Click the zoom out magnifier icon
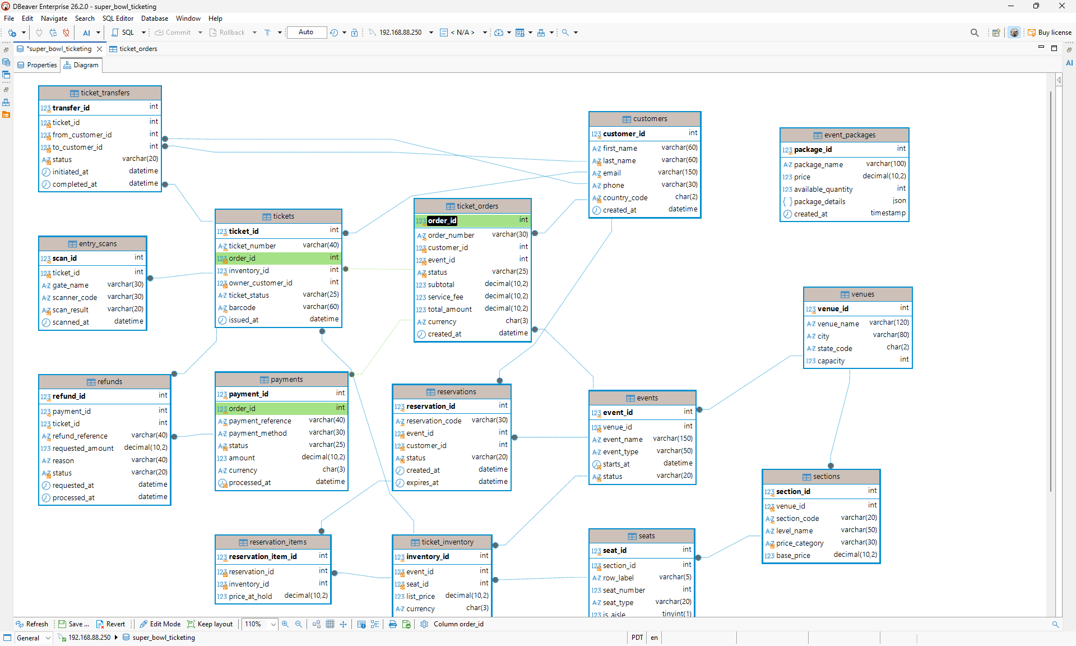The width and height of the screenshot is (1076, 646). [299, 624]
